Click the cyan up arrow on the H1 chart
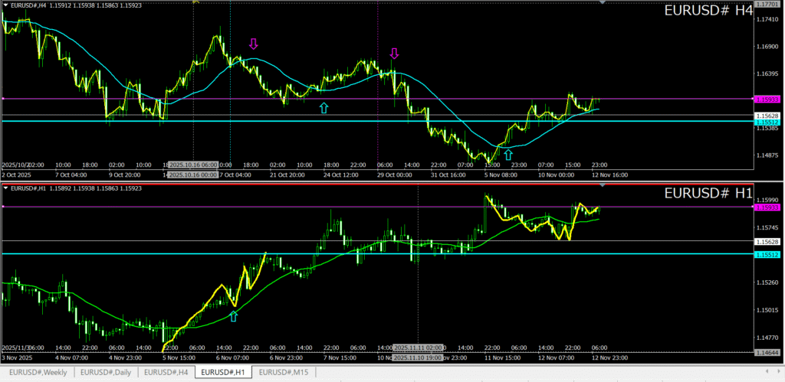 pyautogui.click(x=234, y=316)
